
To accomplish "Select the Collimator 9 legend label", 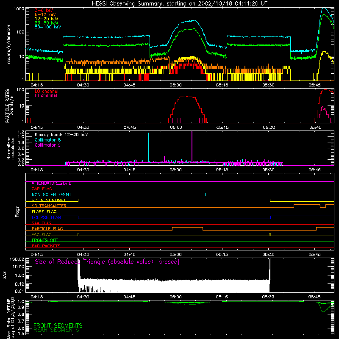I will tap(47, 145).
